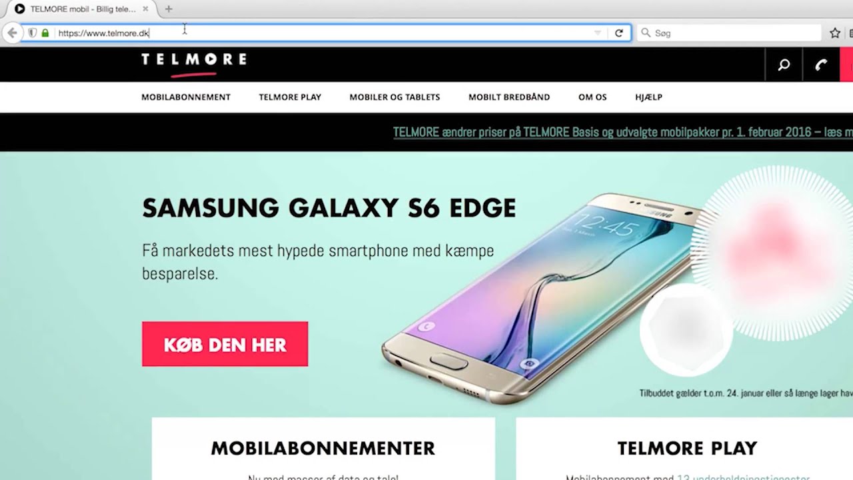Image resolution: width=853 pixels, height=480 pixels.
Task: Click the browser back arrow button
Action: [x=12, y=33]
